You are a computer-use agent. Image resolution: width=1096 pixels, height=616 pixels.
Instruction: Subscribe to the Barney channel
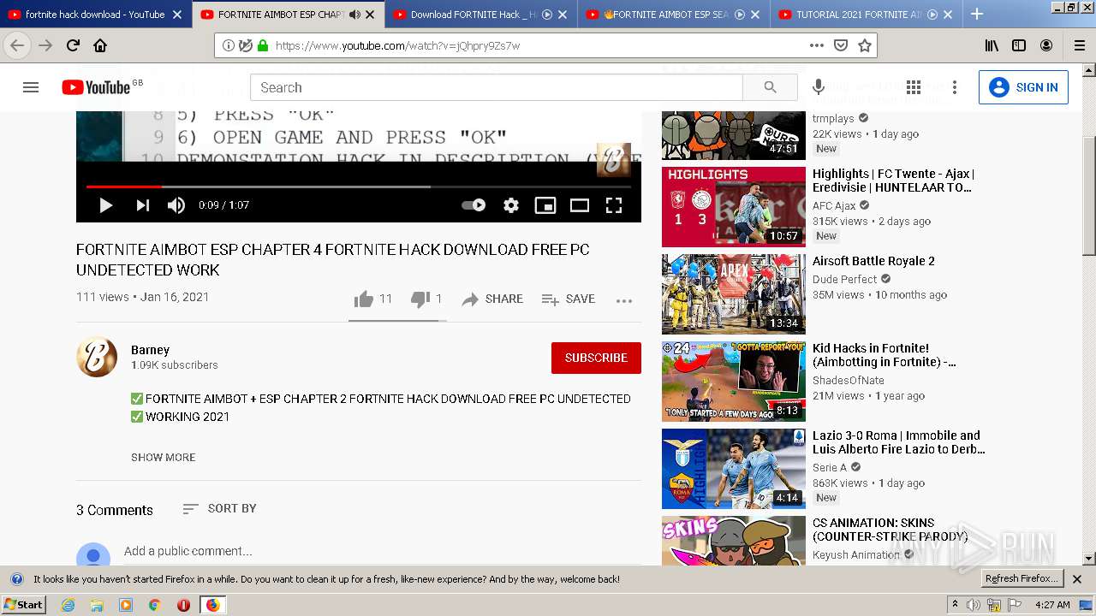596,358
